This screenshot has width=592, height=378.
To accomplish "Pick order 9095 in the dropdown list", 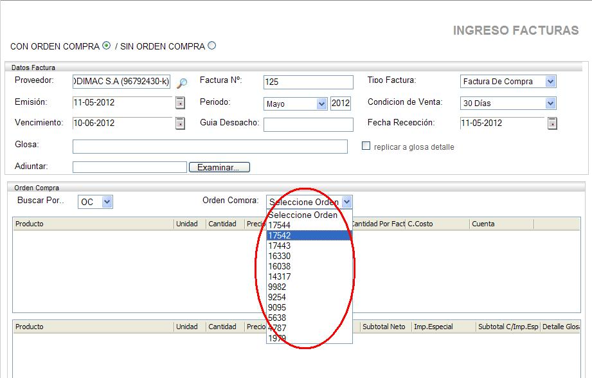I will pos(309,307).
